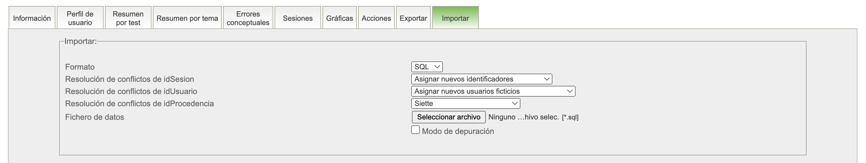This screenshot has height=163, width=866.
Task: Switch to the Acciones tab
Action: [376, 18]
